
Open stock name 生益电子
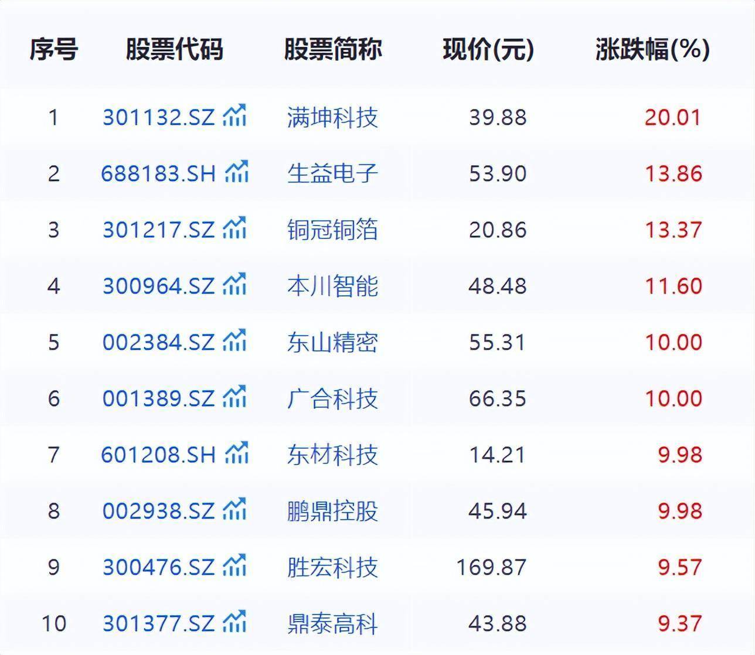332,174
